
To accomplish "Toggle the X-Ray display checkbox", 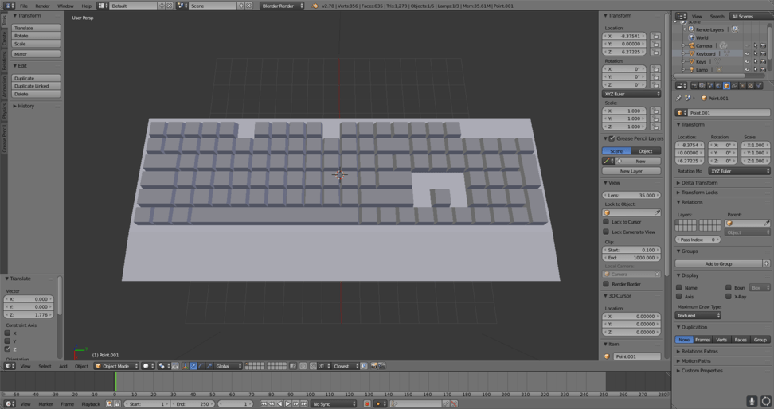I will (729, 297).
